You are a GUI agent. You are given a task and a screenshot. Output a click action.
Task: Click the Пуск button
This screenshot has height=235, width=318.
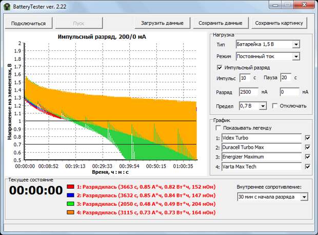78,23
